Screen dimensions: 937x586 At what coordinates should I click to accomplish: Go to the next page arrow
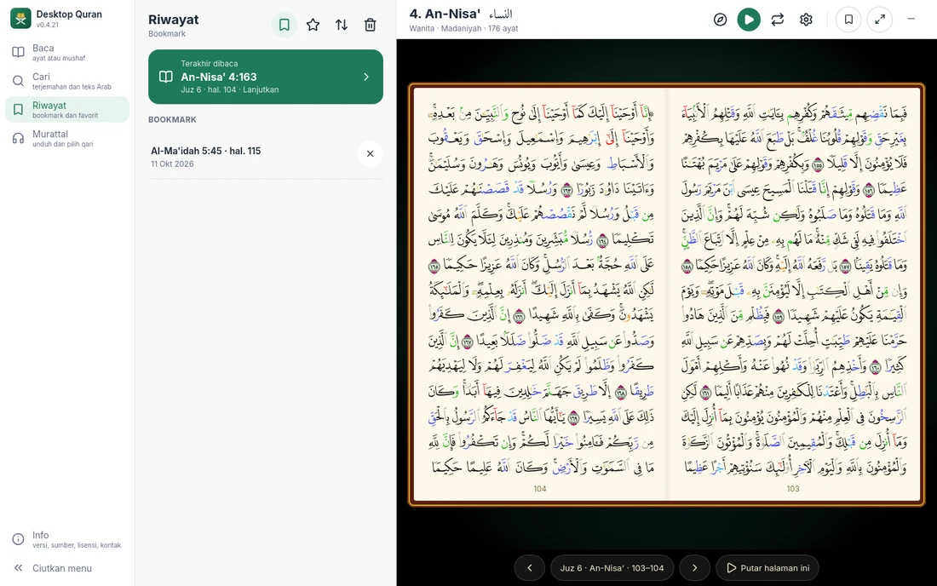(694, 568)
